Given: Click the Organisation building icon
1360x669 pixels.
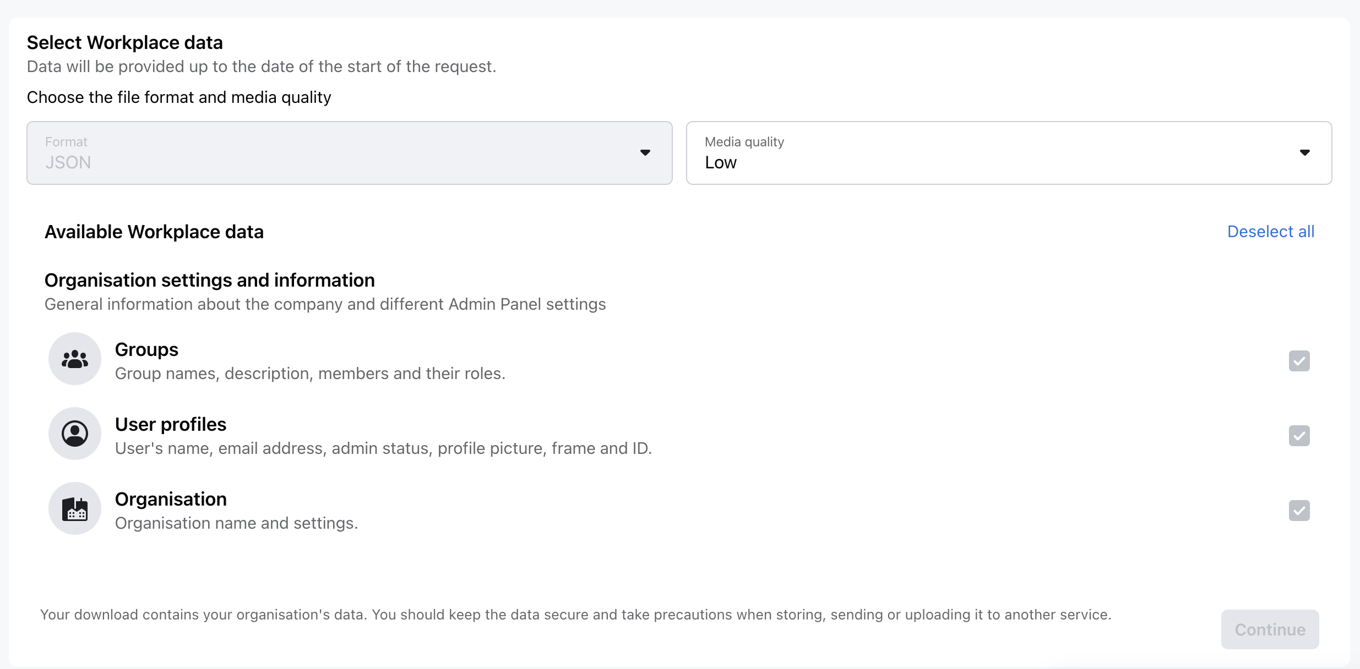Looking at the screenshot, I should pyautogui.click(x=75, y=509).
